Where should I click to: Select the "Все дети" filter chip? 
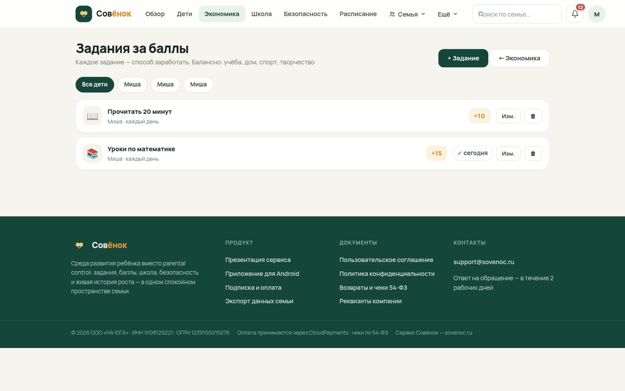95,85
